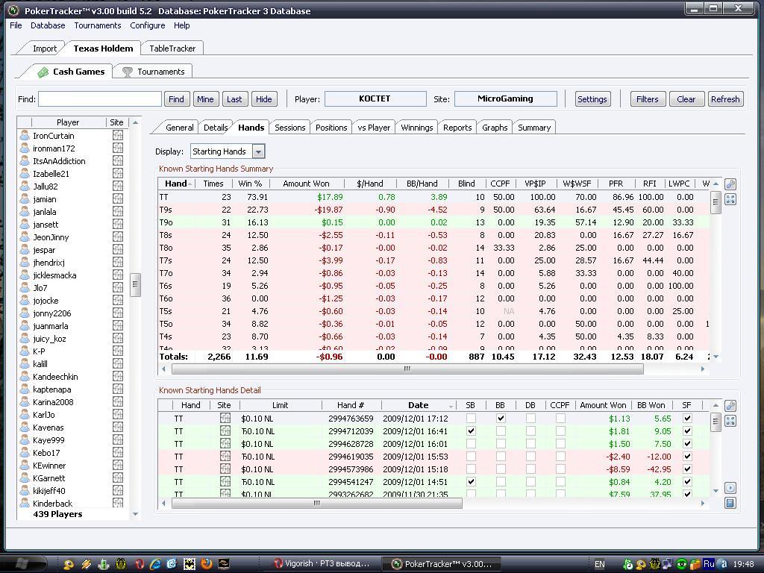Open the Tournaments menu

coord(97,25)
